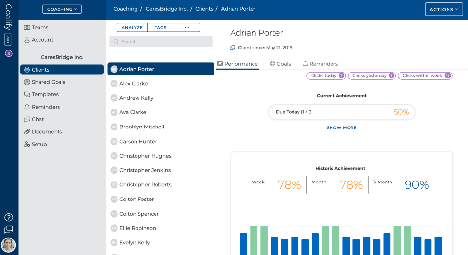The height and width of the screenshot is (255, 468).
Task: Click the TAGS button
Action: [x=160, y=27]
